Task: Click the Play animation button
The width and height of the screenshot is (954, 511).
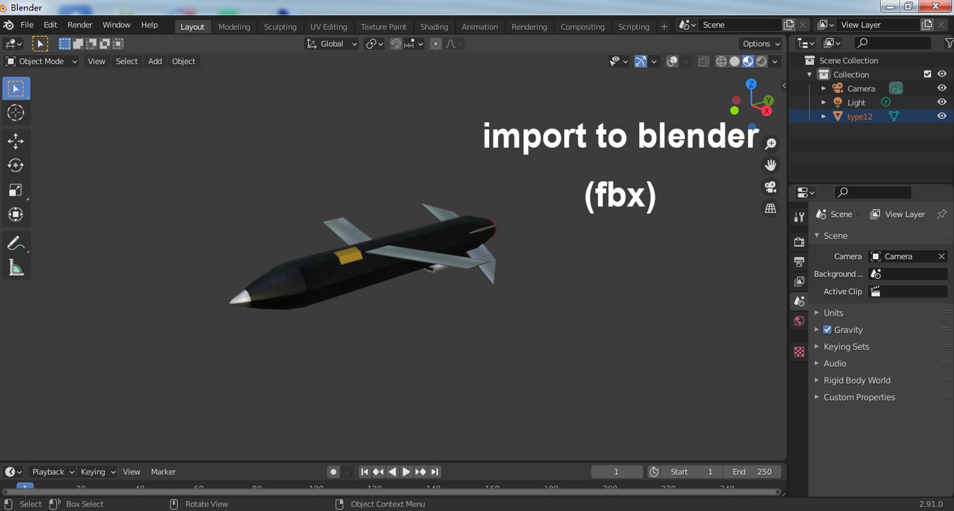Action: [406, 472]
